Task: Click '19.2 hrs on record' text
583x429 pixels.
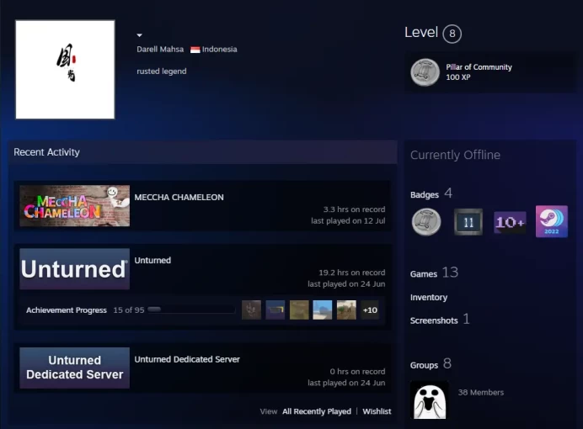Action: [x=351, y=273]
